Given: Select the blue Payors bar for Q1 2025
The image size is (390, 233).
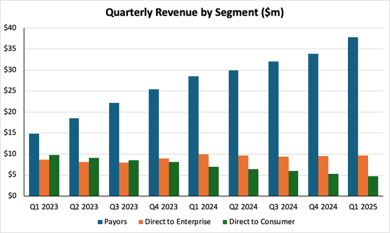Looking at the screenshot, I should tap(353, 117).
